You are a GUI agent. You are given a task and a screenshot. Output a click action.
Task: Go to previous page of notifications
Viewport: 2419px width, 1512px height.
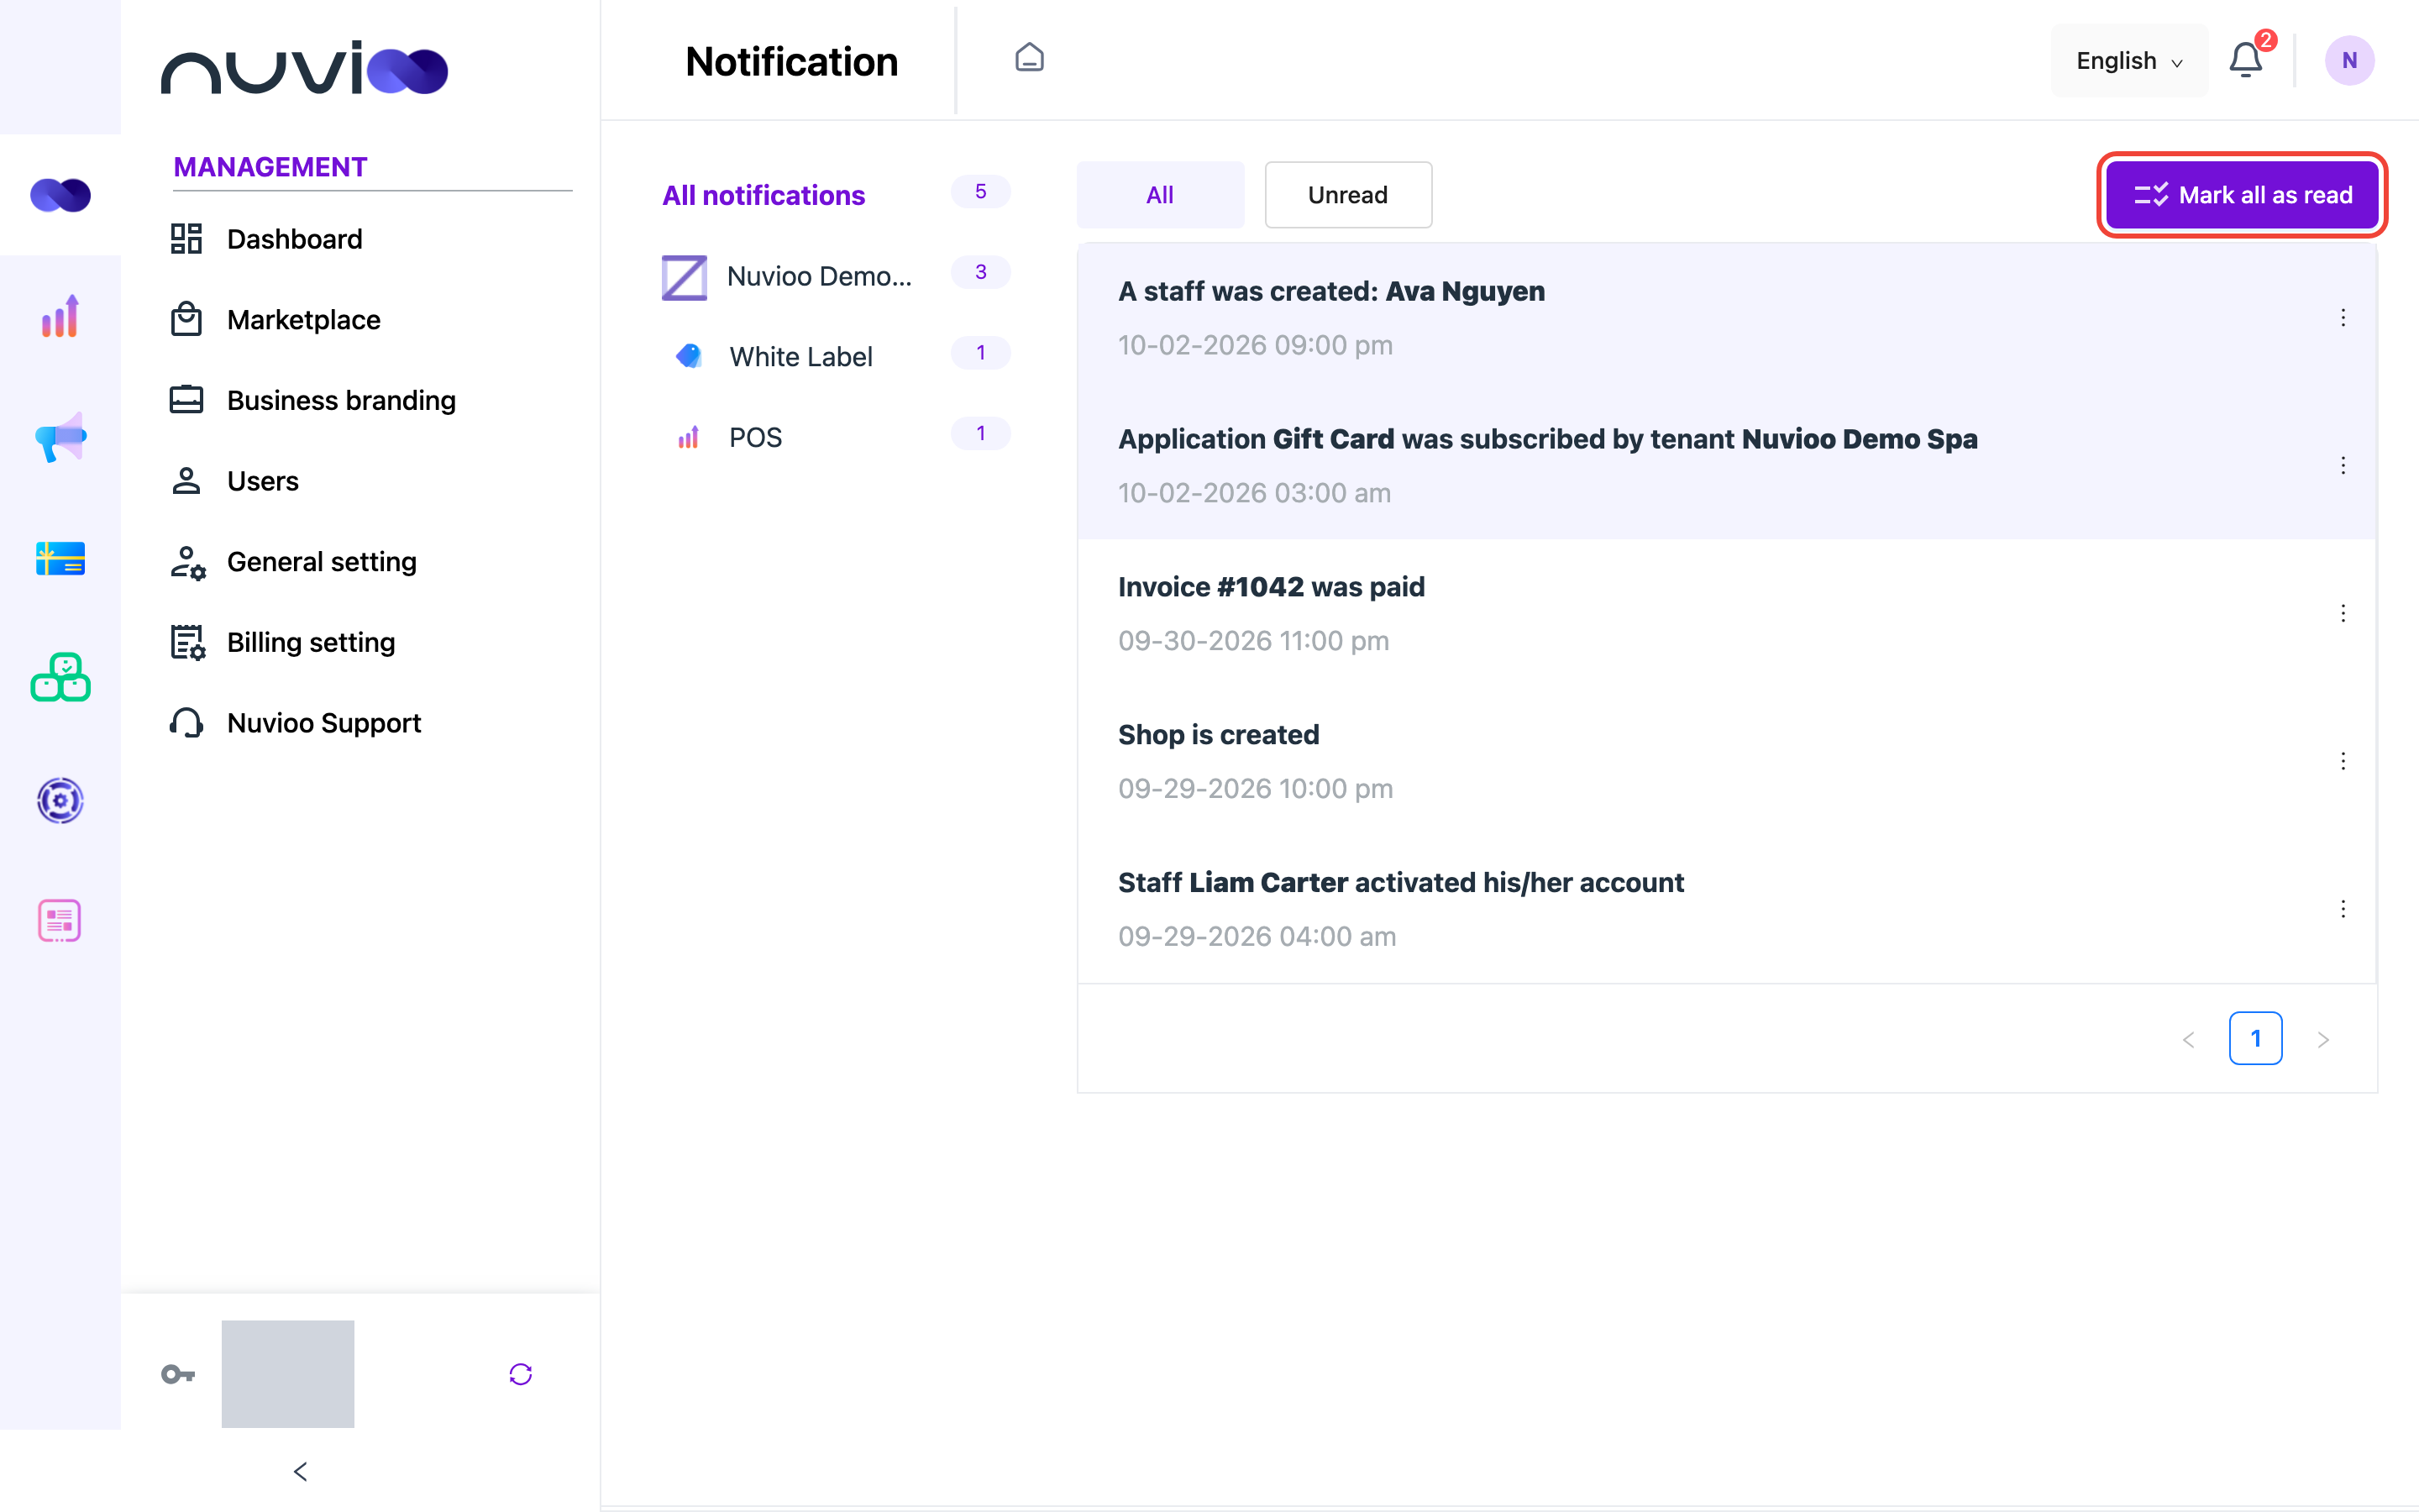coord(2189,1040)
